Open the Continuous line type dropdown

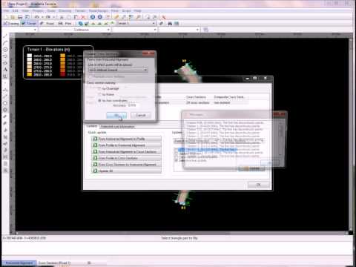click(x=75, y=30)
